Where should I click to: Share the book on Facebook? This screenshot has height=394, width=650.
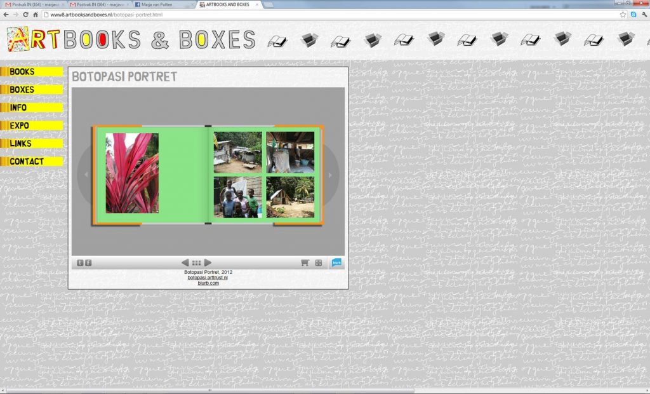tap(88, 263)
